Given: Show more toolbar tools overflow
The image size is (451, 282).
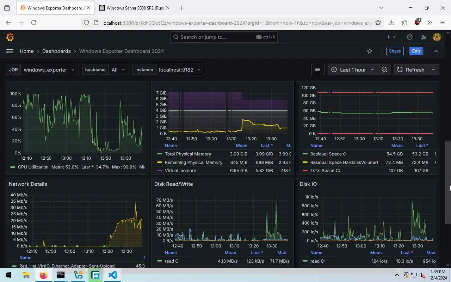Looking at the screenshot, I should 430,23.
